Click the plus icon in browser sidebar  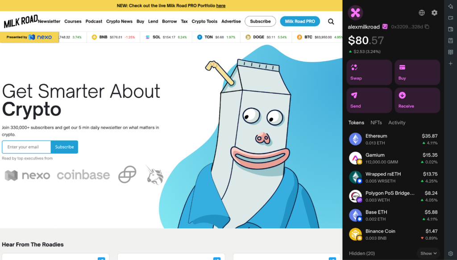(x=451, y=63)
